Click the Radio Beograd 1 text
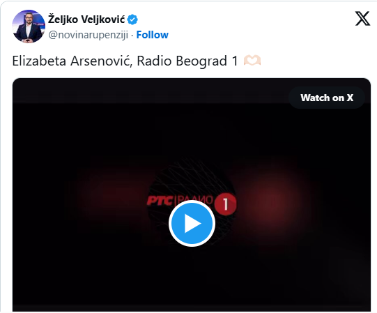Image resolution: width=377 pixels, height=313 pixels. (187, 61)
